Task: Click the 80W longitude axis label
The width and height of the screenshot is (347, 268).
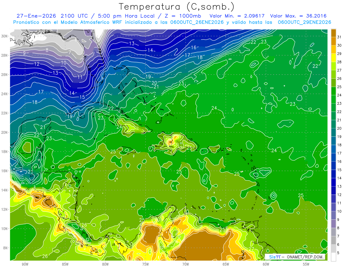Action: (105, 264)
